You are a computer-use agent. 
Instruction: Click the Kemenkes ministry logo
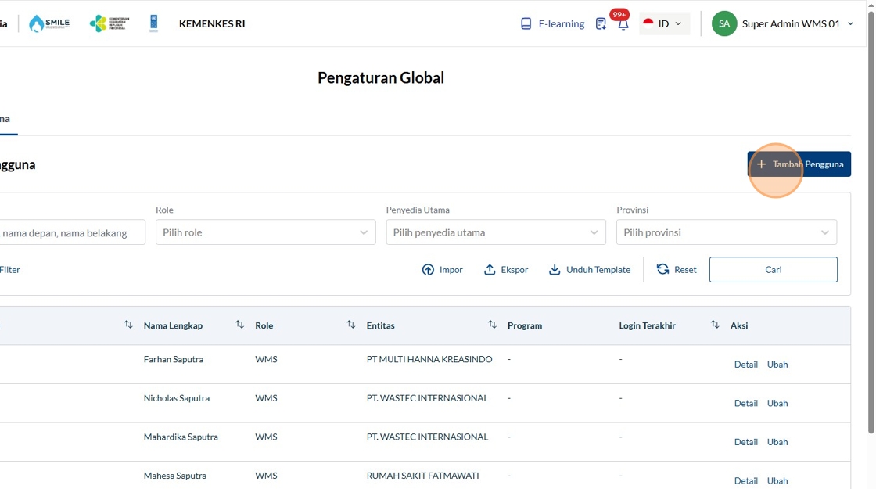(109, 23)
